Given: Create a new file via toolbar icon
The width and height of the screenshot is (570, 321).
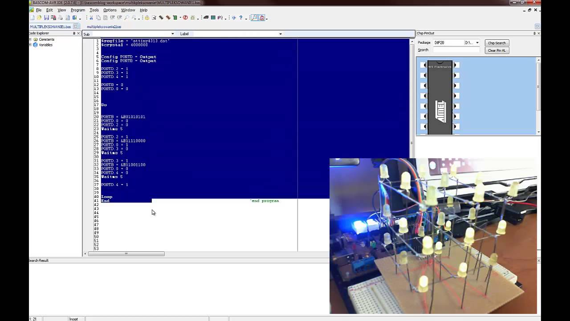Looking at the screenshot, I should click(x=33, y=18).
